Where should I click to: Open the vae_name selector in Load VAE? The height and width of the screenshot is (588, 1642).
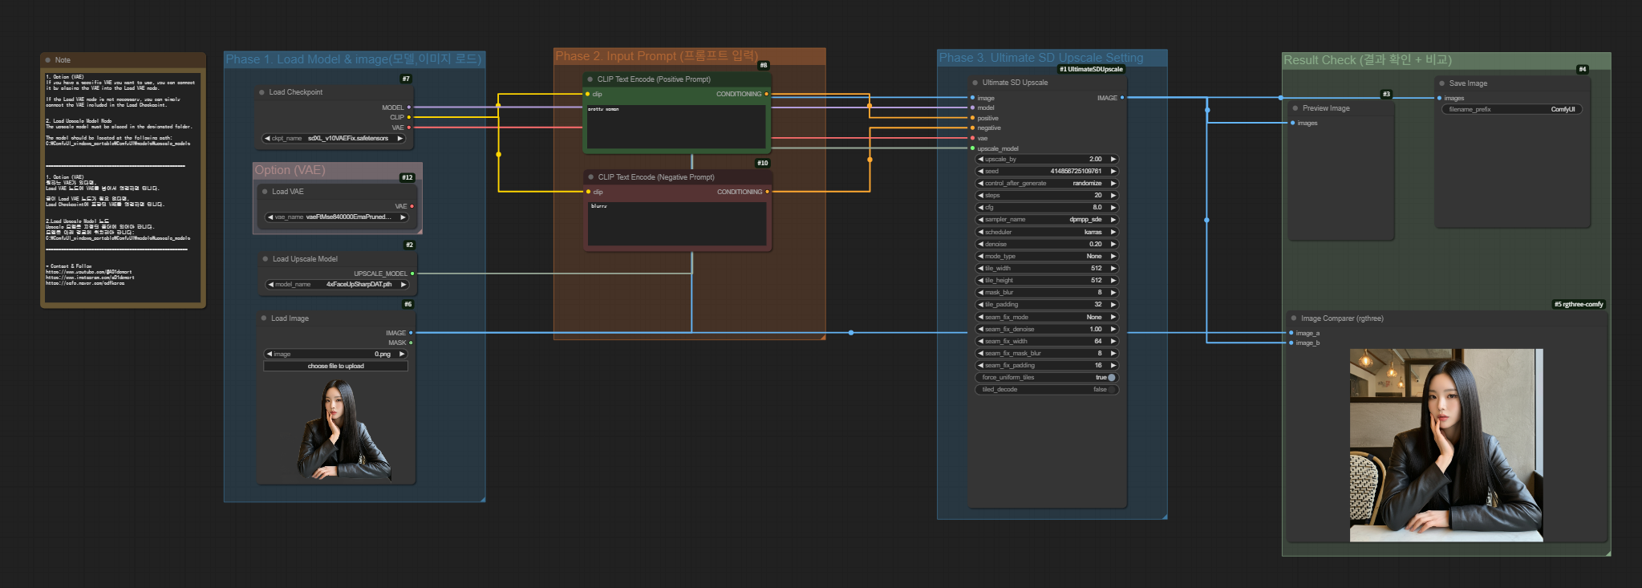click(x=337, y=217)
